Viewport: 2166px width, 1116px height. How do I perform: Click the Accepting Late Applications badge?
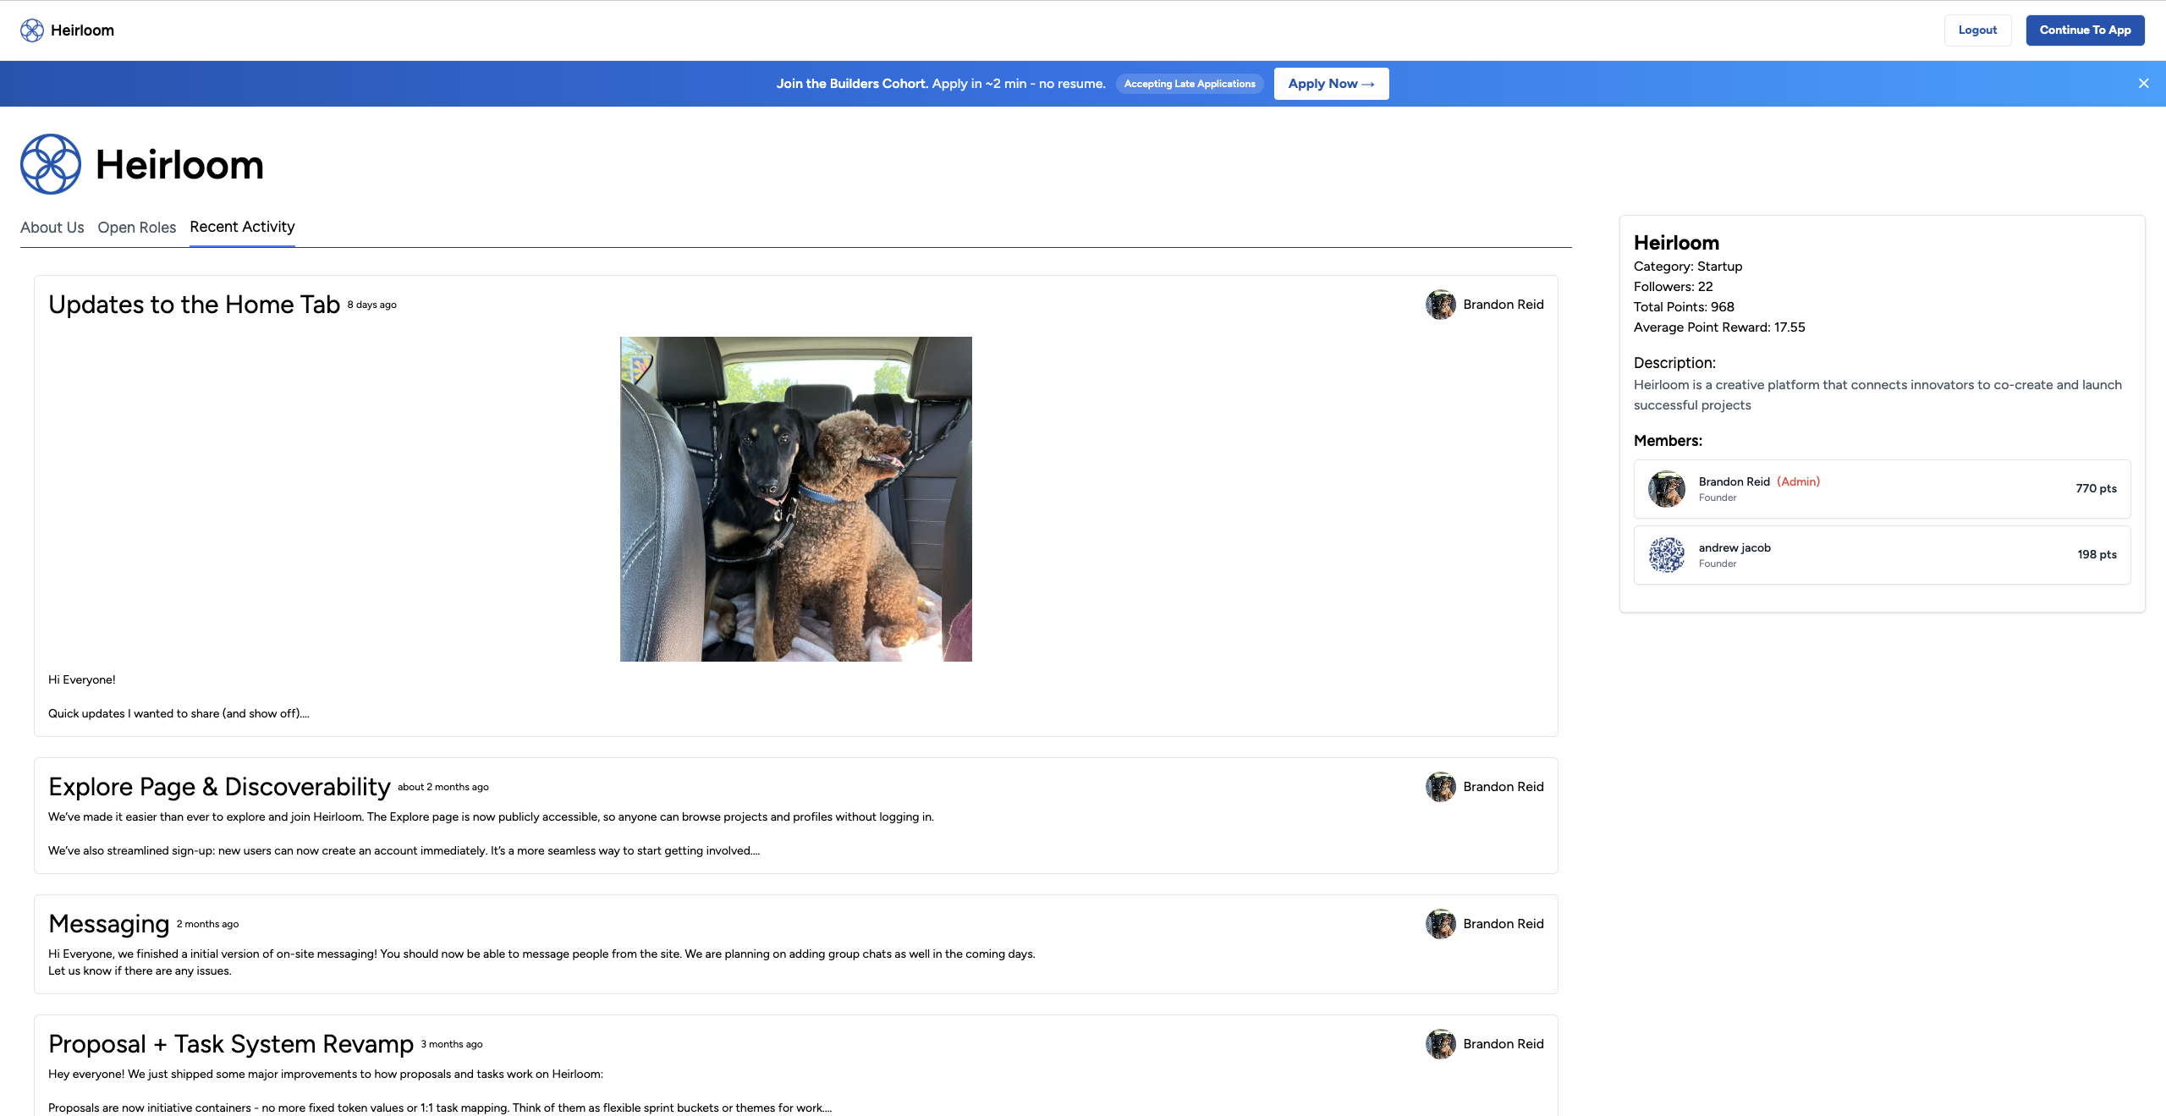(x=1189, y=84)
